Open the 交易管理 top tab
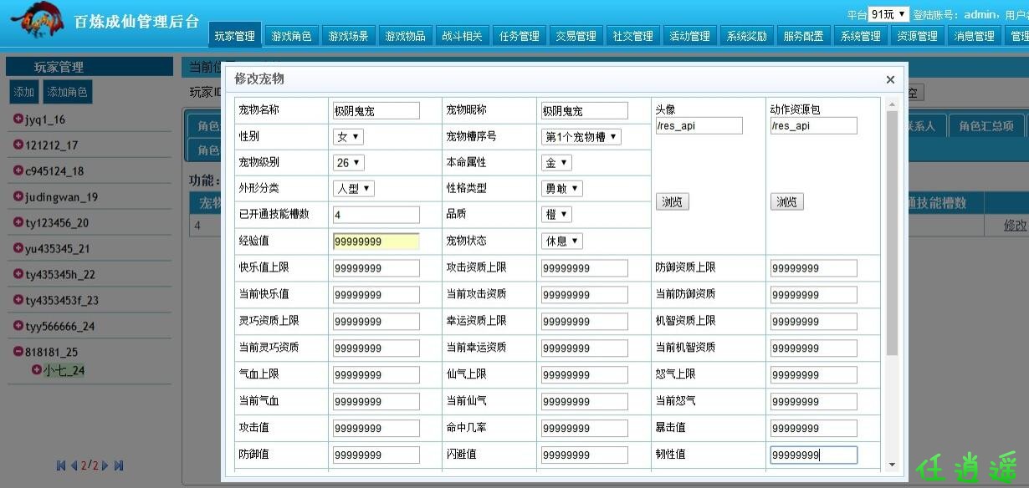 tap(576, 35)
